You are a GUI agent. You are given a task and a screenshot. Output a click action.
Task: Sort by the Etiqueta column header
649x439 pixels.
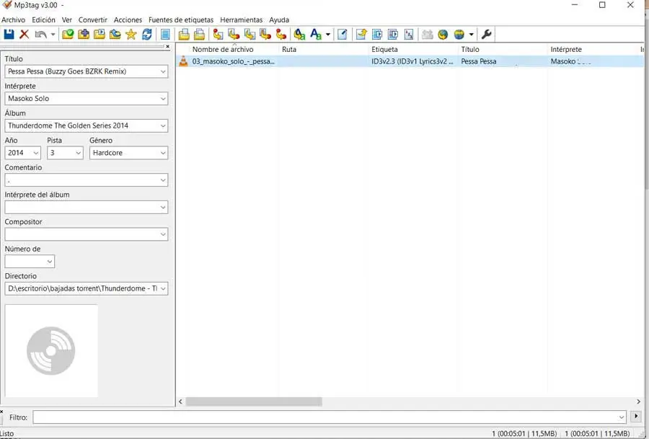[412, 49]
